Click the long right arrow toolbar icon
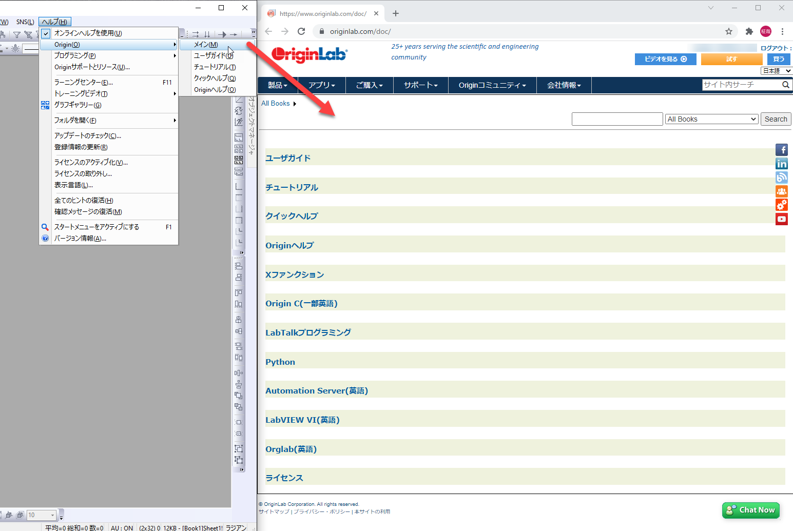Viewport: 793px width, 531px height. pyautogui.click(x=222, y=34)
